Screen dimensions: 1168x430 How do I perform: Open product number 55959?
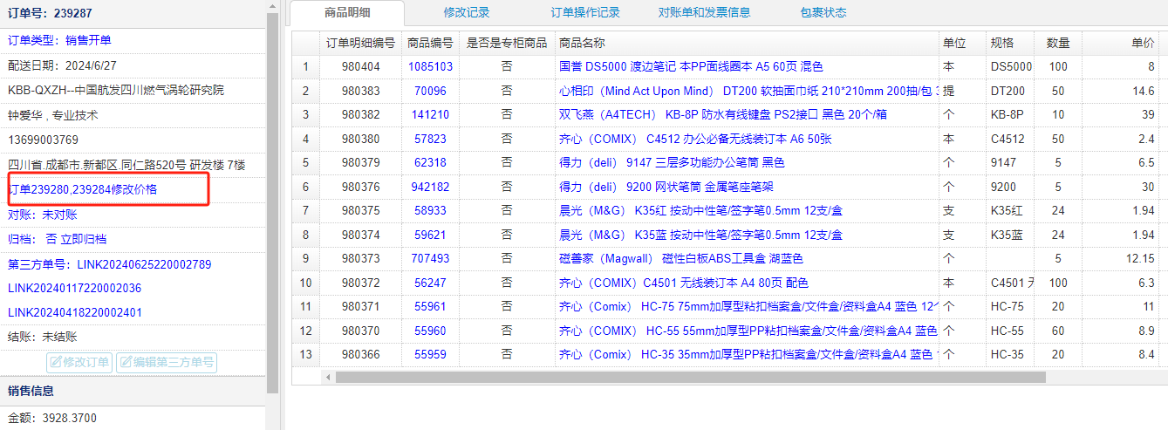pos(430,355)
